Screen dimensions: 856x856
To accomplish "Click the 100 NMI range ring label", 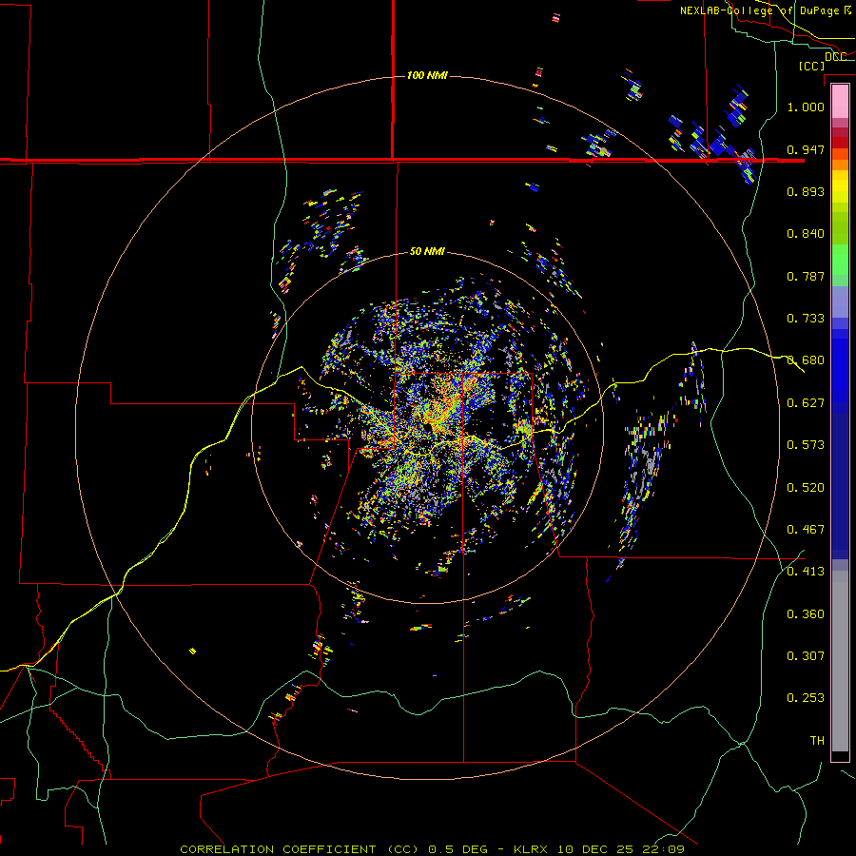I will pos(427,75).
